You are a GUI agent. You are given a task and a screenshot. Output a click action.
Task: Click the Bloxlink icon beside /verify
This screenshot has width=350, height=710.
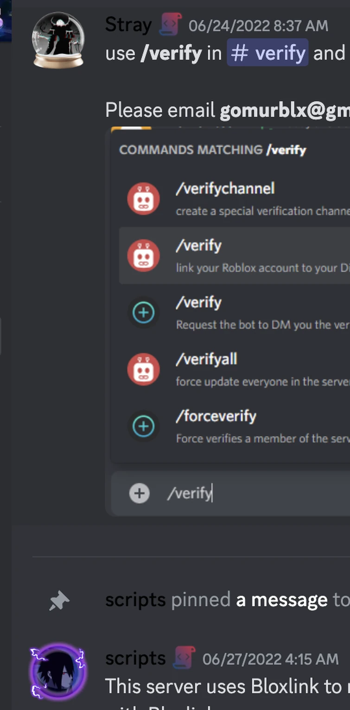pyautogui.click(x=144, y=255)
